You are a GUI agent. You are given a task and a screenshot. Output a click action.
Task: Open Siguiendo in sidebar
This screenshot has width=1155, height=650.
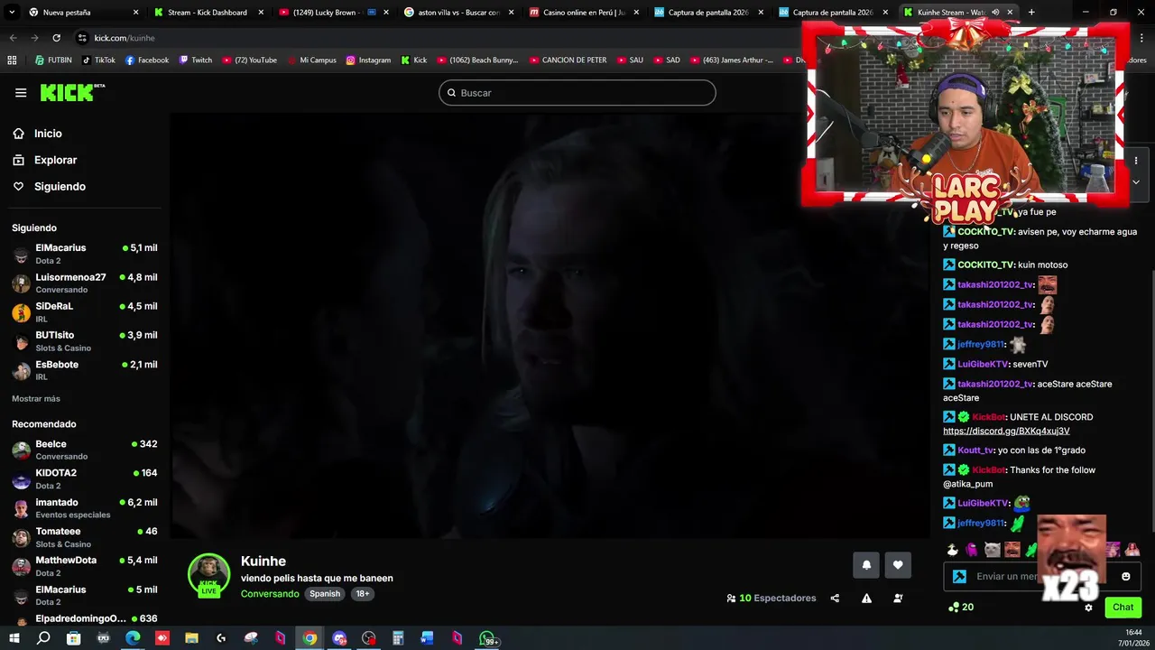[x=60, y=187]
